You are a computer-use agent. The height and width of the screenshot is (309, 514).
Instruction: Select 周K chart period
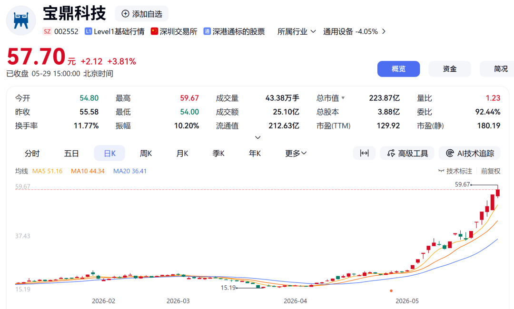point(146,153)
